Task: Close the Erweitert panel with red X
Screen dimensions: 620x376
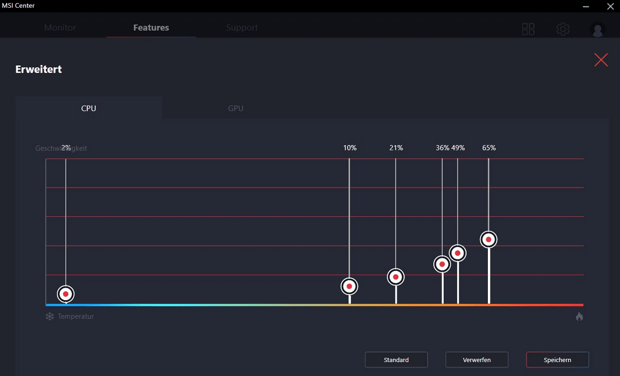Action: [601, 60]
